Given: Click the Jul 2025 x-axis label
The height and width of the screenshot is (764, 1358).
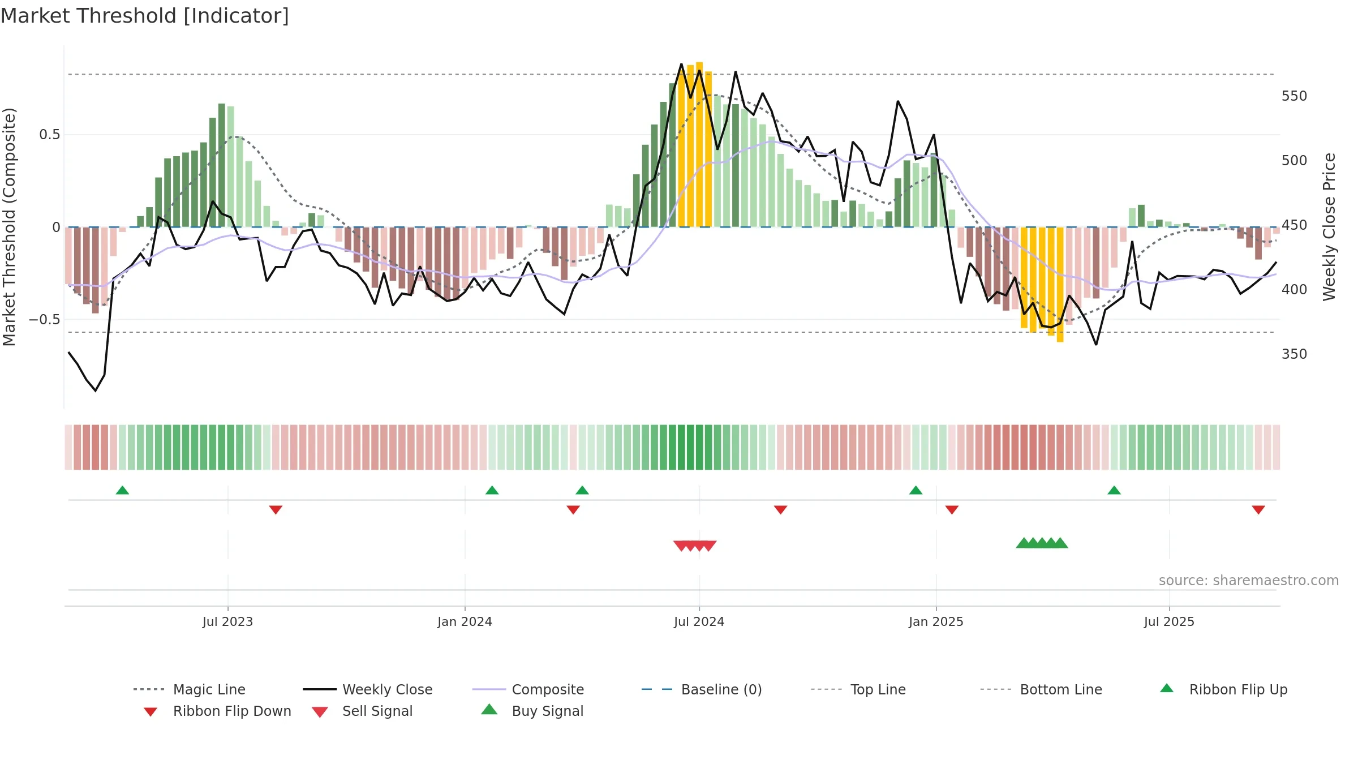Looking at the screenshot, I should pyautogui.click(x=1169, y=622).
